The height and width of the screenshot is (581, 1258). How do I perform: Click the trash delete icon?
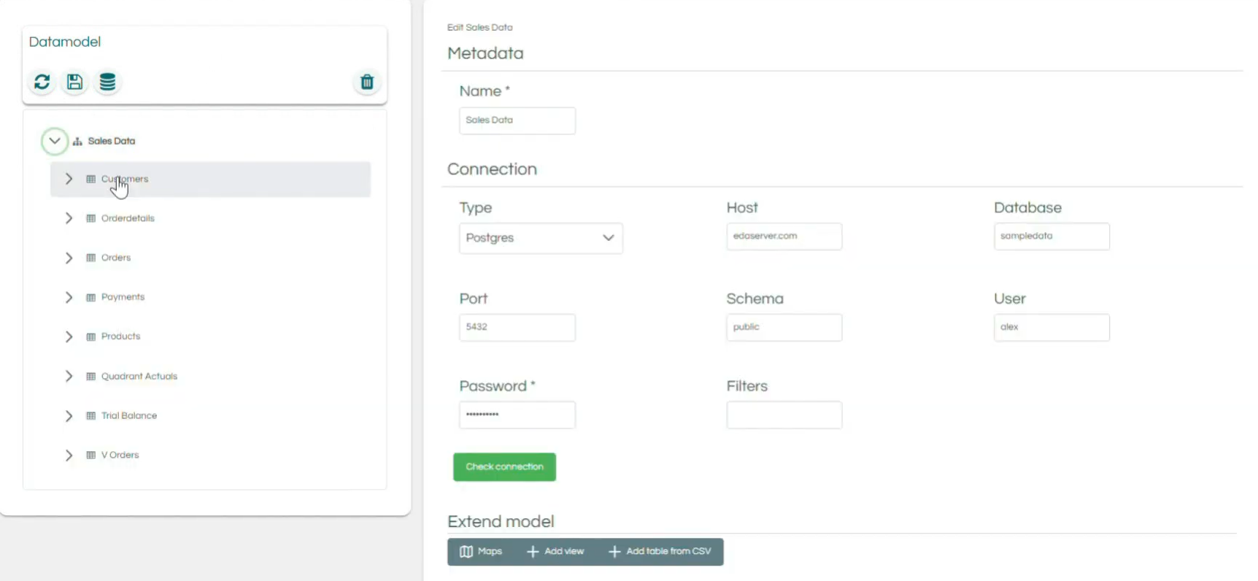367,82
